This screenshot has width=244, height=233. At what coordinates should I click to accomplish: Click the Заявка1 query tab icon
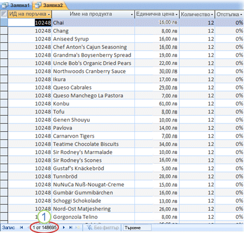(5, 5)
